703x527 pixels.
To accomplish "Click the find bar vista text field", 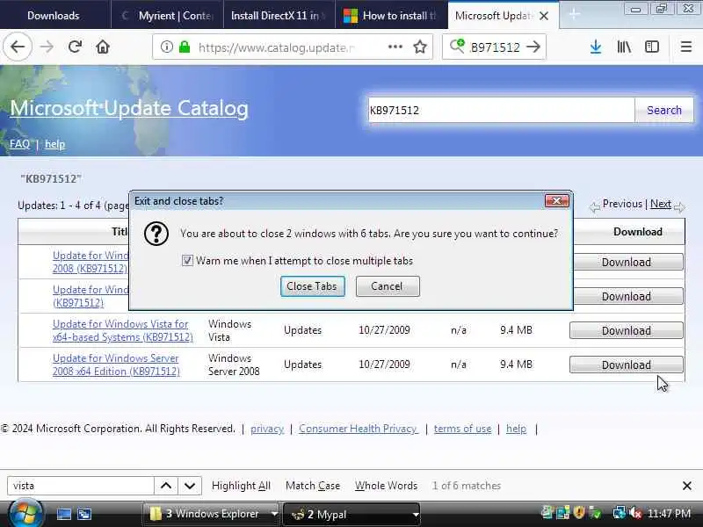I will coord(81,486).
